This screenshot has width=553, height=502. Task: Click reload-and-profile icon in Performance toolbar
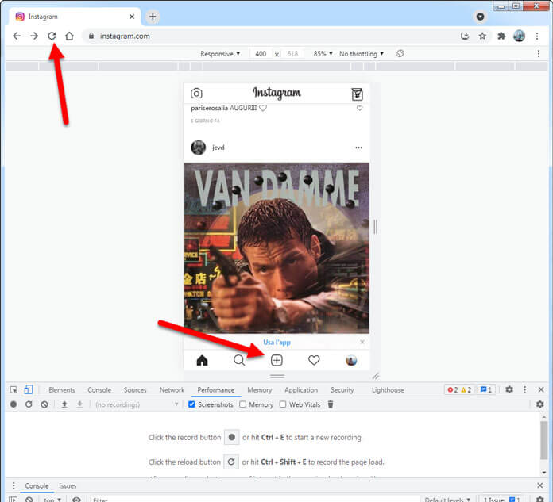point(29,404)
